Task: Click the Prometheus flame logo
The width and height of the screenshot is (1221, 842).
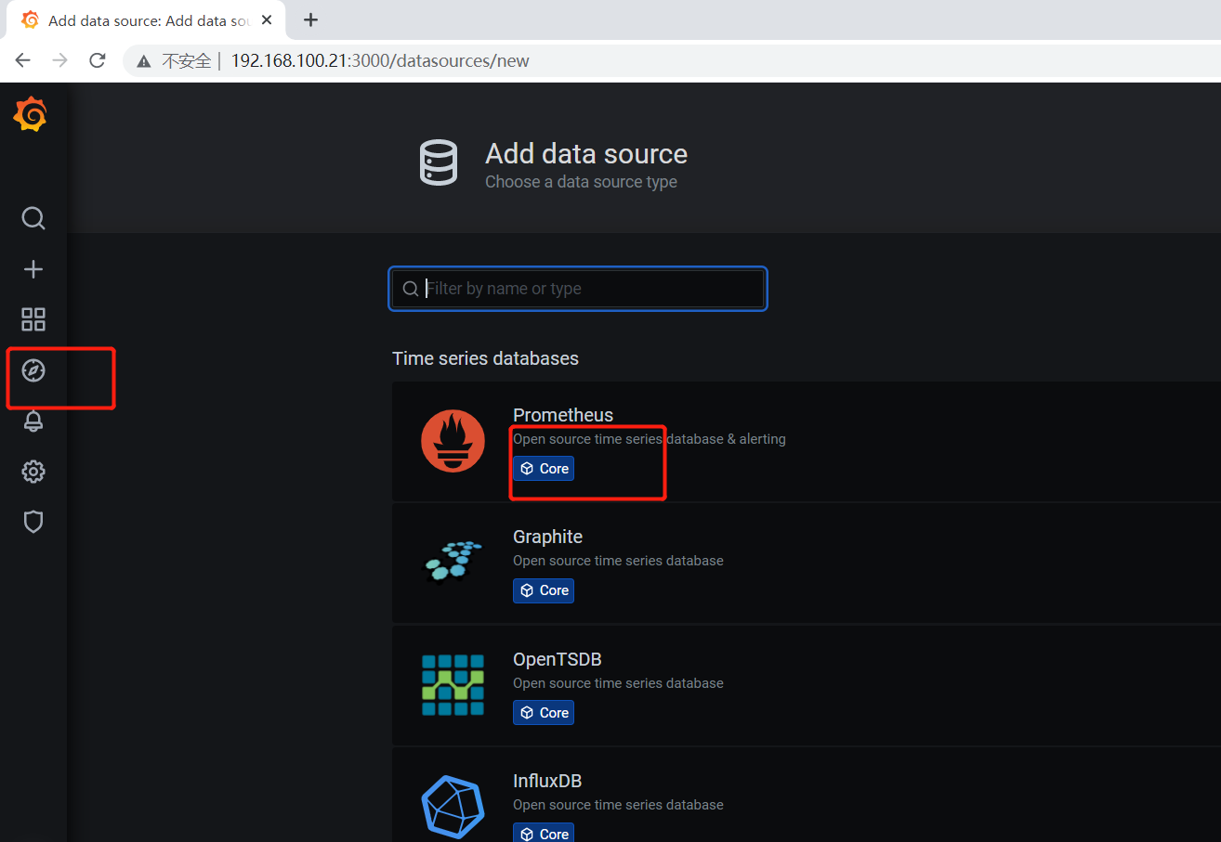Action: tap(453, 441)
